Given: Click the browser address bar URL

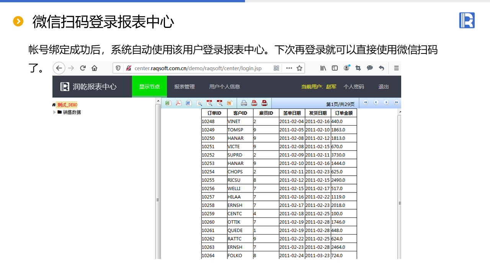Looking at the screenshot, I should click(198, 68).
